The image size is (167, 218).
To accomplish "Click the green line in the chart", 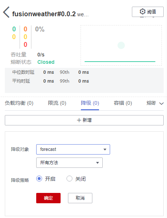I will click(x=120, y=62).
